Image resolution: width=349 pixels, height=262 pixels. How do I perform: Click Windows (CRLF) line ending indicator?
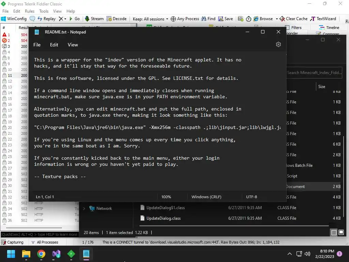pos(206,197)
